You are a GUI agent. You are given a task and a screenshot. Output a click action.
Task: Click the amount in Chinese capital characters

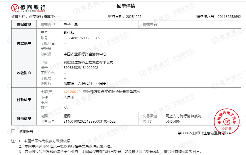click(x=112, y=92)
